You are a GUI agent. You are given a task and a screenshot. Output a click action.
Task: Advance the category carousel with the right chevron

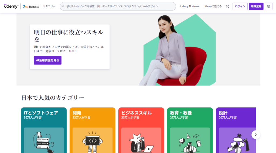coord(256,135)
